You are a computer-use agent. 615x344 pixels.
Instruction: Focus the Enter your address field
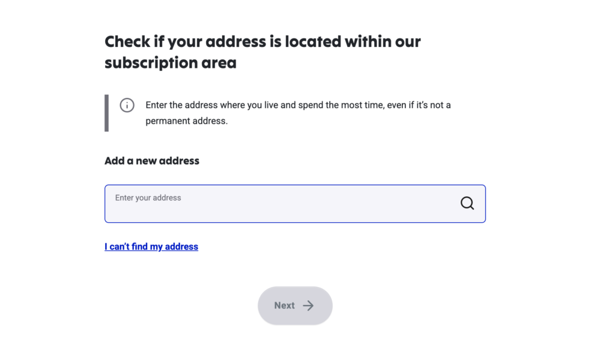pyautogui.click(x=282, y=204)
